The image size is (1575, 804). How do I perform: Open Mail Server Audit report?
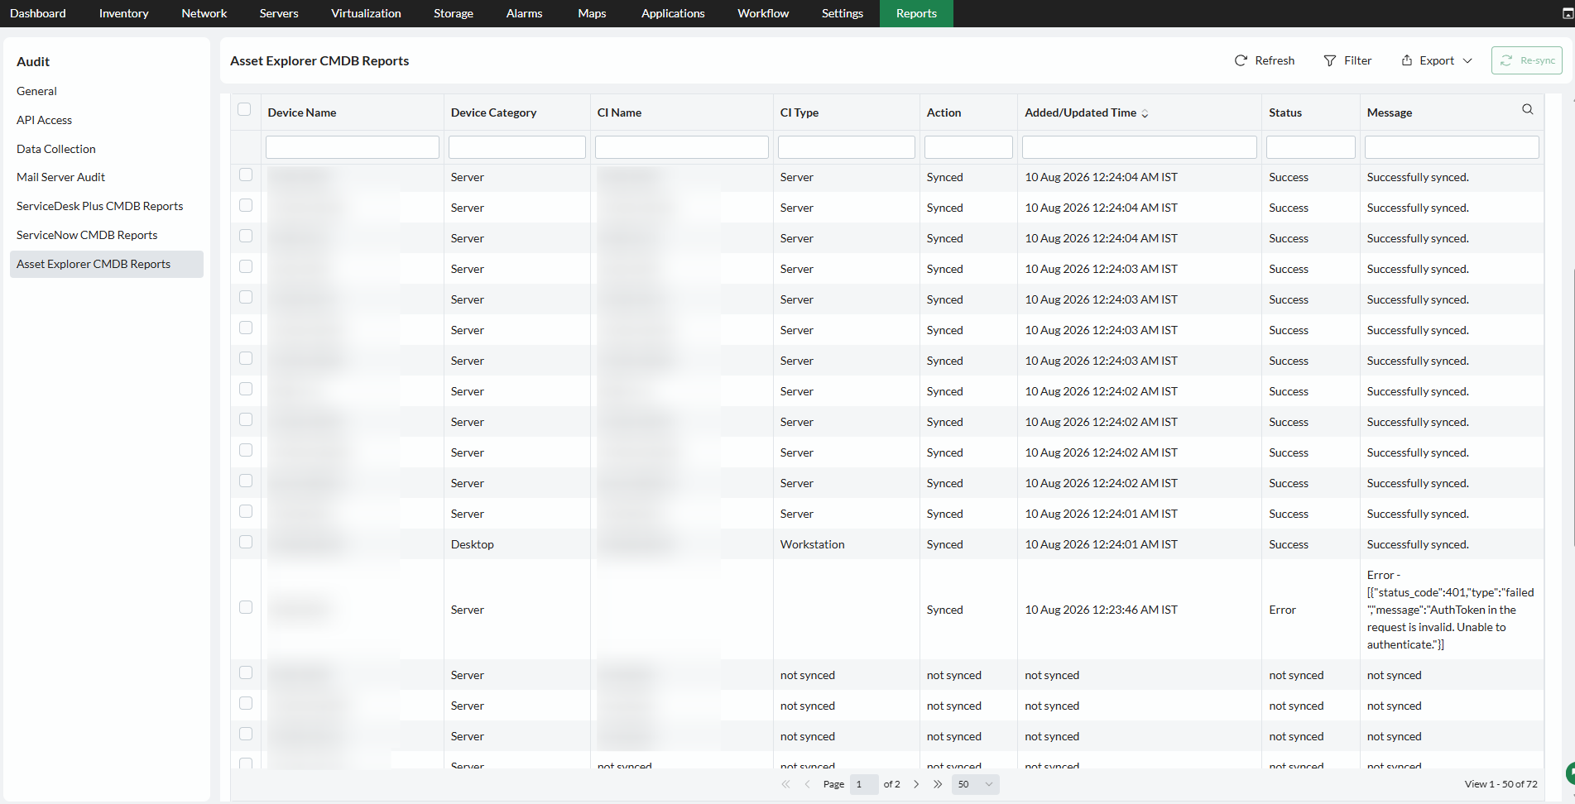(x=61, y=177)
